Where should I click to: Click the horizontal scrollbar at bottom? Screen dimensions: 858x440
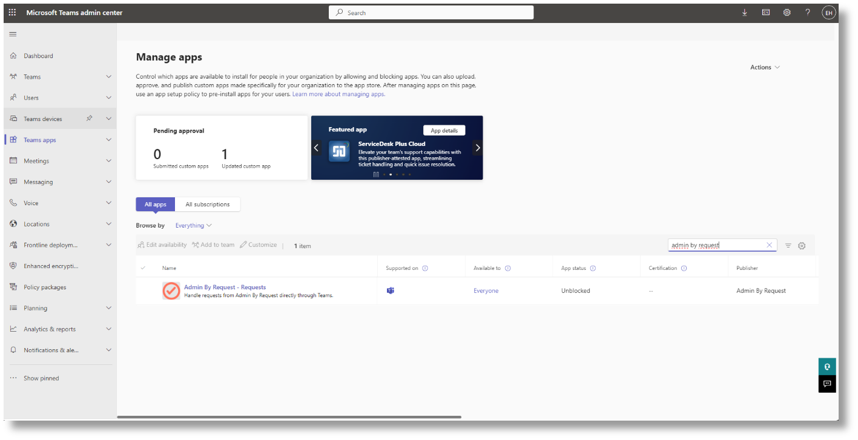289,417
